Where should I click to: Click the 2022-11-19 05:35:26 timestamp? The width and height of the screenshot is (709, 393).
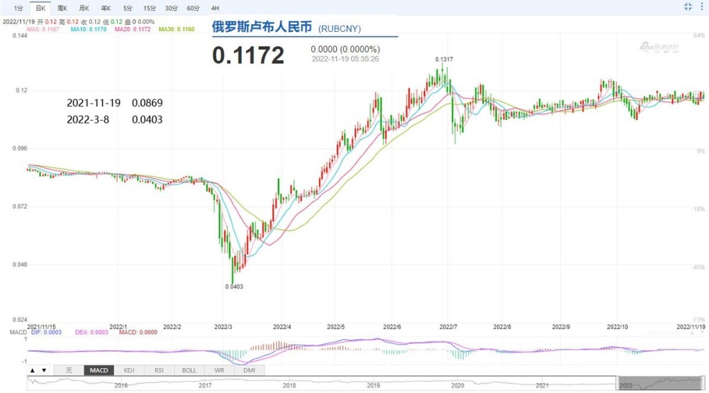point(345,59)
